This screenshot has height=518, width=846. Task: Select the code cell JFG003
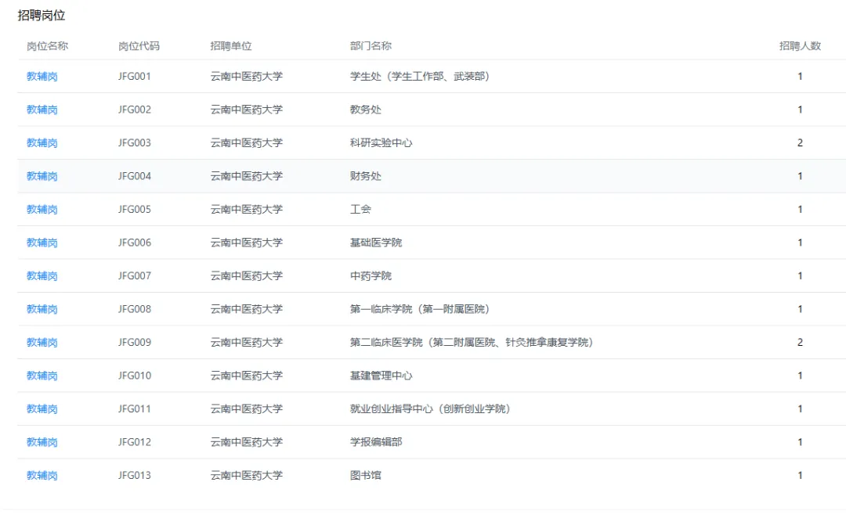click(x=135, y=143)
